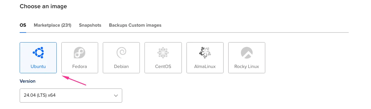Image resolution: width=371 pixels, height=109 pixels.
Task: Pick the 'CentOS' text label option
Action: [x=163, y=67]
